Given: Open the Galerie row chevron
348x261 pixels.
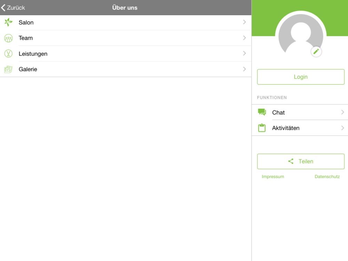Looking at the screenshot, I should [244, 69].
